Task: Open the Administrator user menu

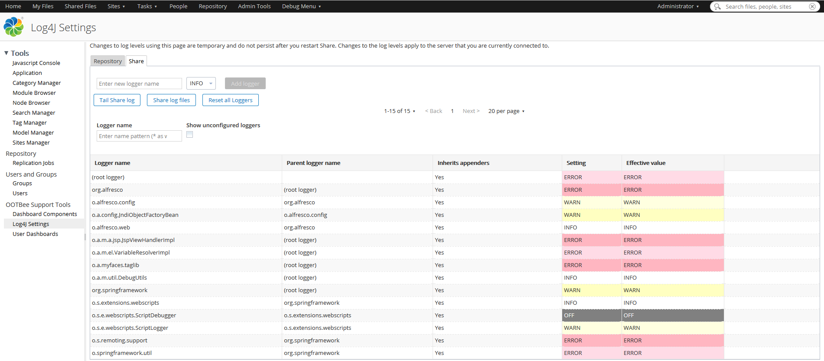Action: point(678,6)
